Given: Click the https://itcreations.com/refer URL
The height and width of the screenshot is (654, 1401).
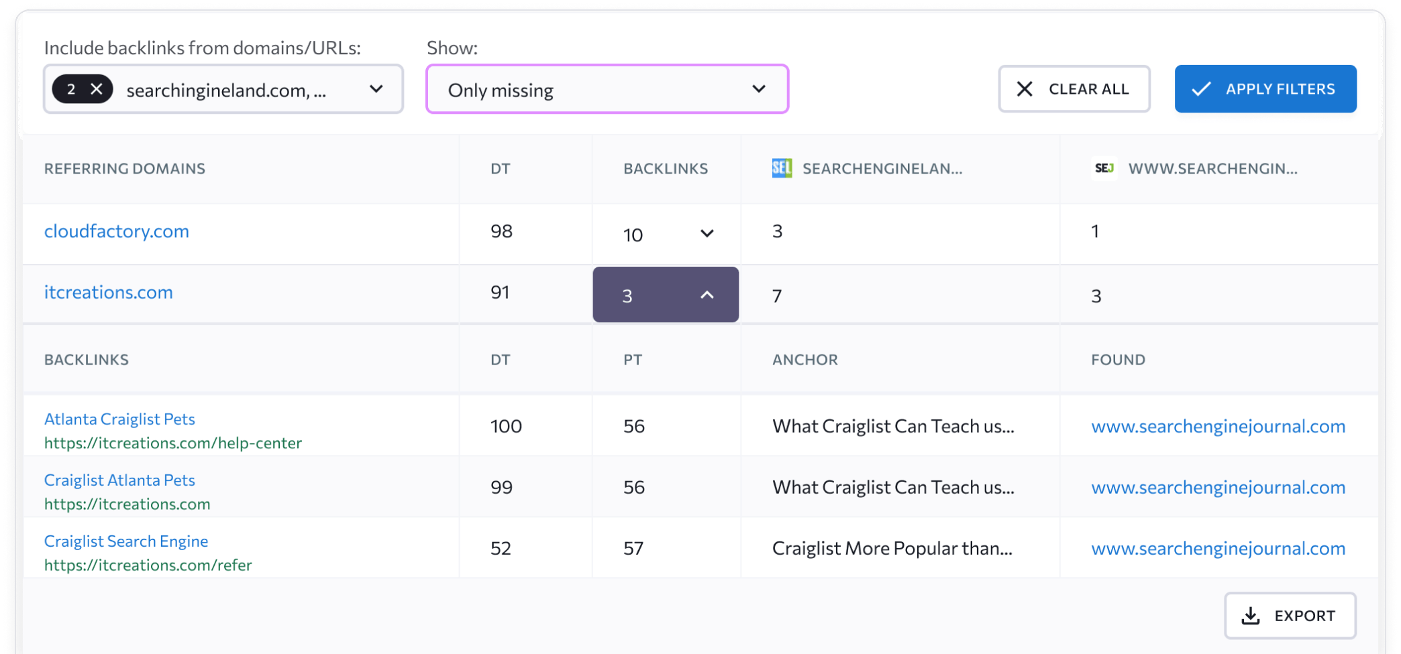Looking at the screenshot, I should click(x=148, y=565).
